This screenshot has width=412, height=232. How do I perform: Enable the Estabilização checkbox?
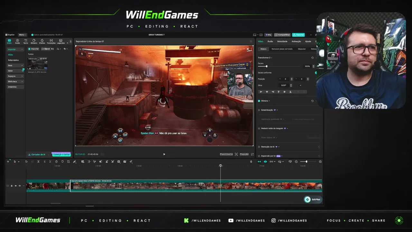click(259, 110)
